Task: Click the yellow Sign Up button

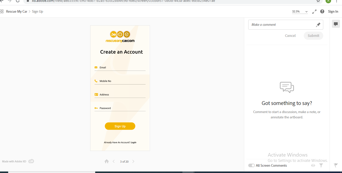Action: click(120, 126)
